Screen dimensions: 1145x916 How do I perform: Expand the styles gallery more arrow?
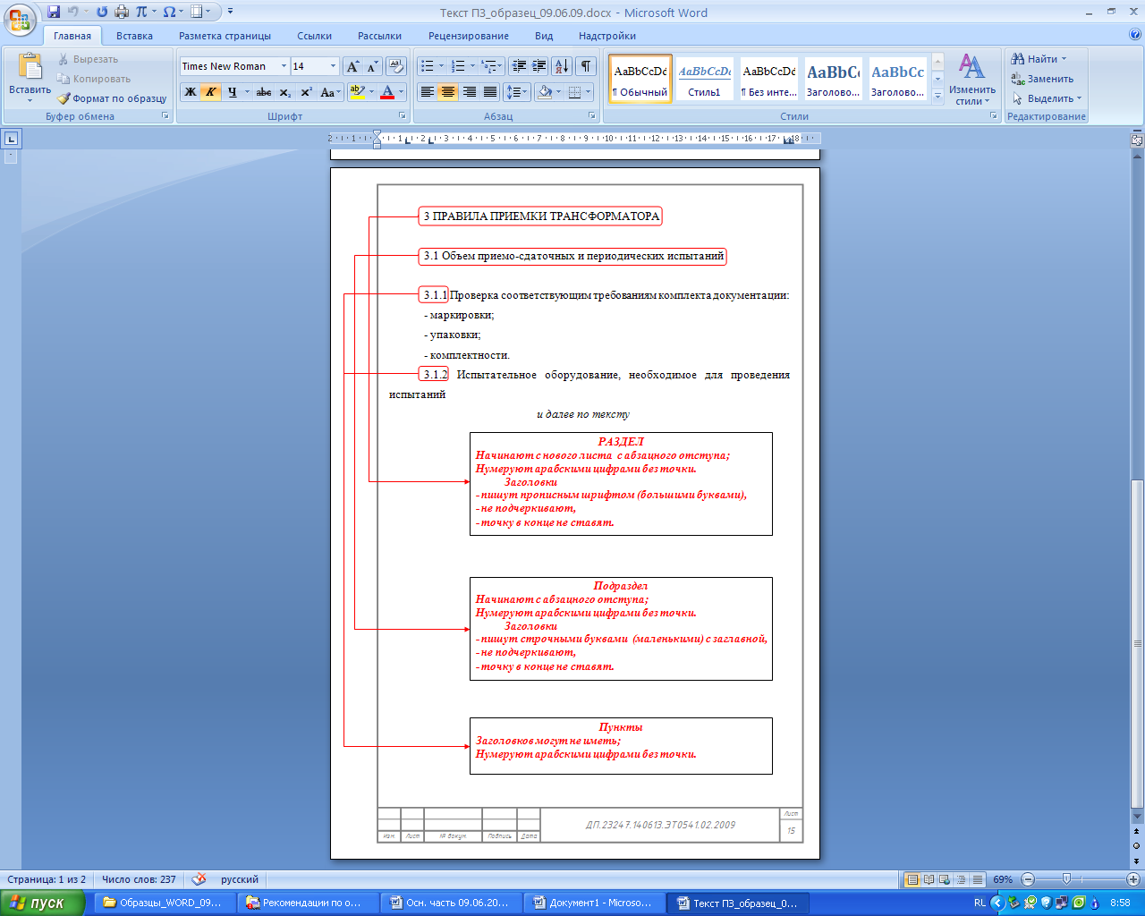click(x=937, y=95)
